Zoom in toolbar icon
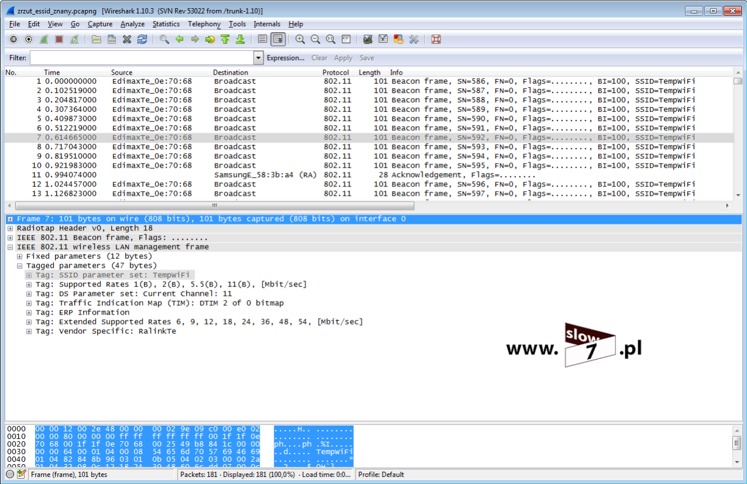The width and height of the screenshot is (747, 484). (300, 39)
